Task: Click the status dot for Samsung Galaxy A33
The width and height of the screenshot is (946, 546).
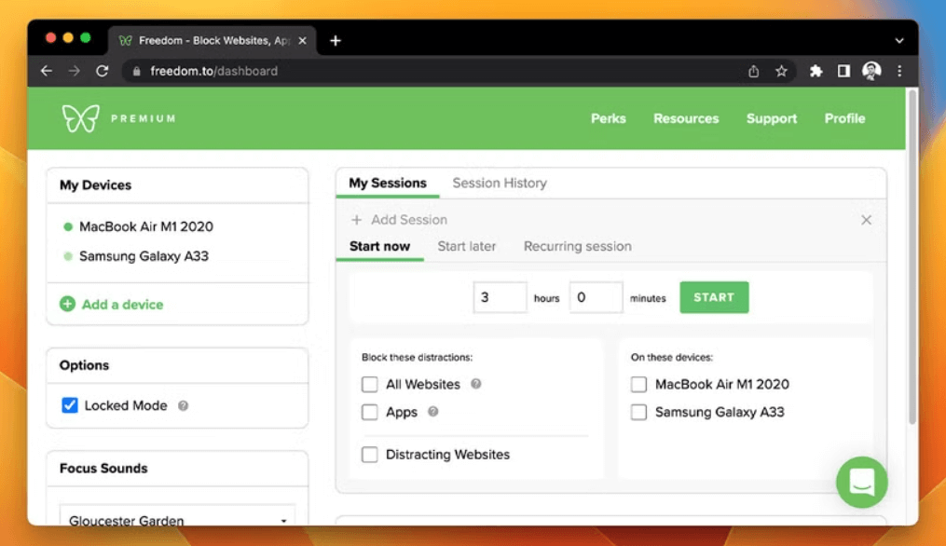Action: coord(67,256)
